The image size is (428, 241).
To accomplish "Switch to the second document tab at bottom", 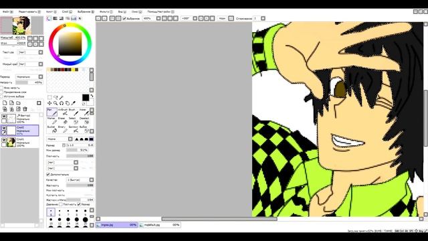I will pyautogui.click(x=160, y=225).
